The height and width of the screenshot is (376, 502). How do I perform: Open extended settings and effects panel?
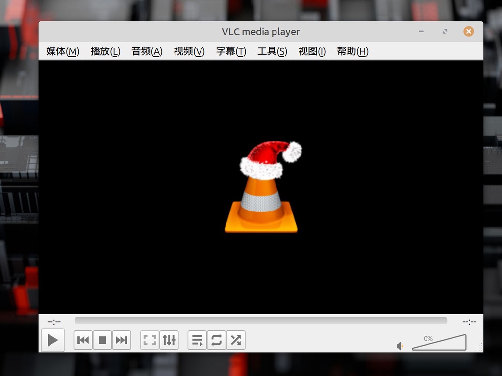click(169, 340)
